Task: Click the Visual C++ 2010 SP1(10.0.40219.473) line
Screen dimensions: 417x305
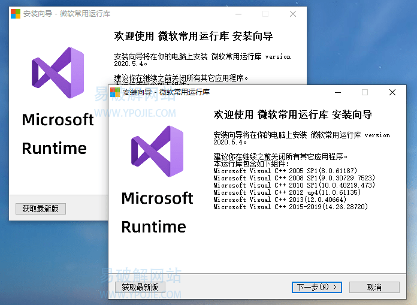Action: [x=294, y=185]
